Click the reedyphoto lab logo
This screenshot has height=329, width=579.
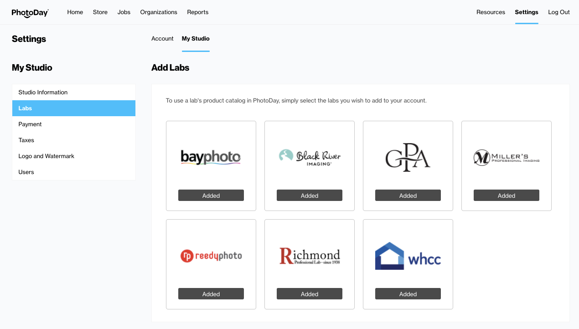[x=211, y=256]
